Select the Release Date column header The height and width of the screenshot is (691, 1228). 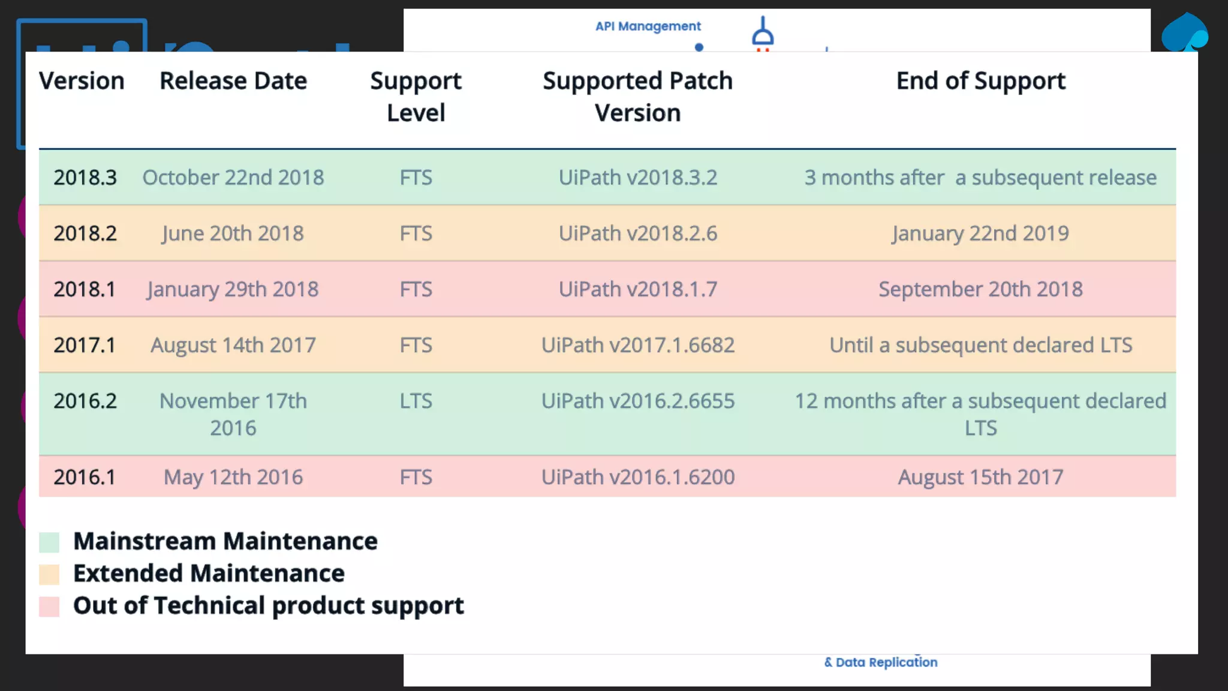[x=233, y=81]
